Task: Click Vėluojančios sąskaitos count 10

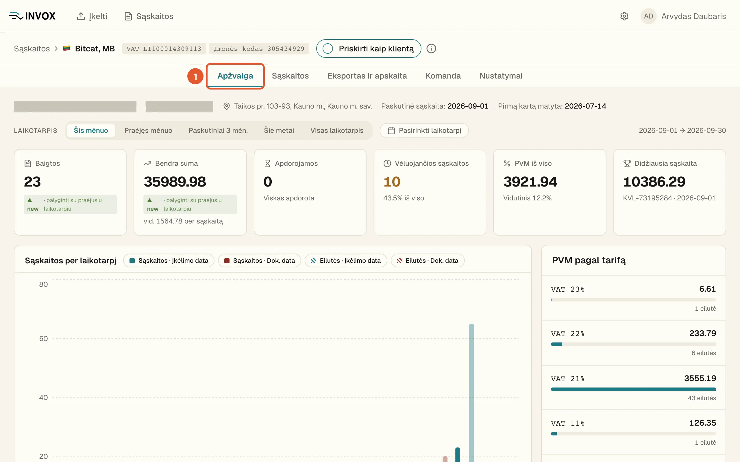Action: point(392,182)
